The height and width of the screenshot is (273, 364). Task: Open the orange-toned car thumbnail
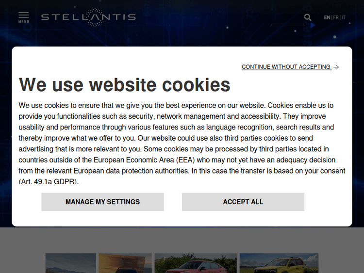125,263
